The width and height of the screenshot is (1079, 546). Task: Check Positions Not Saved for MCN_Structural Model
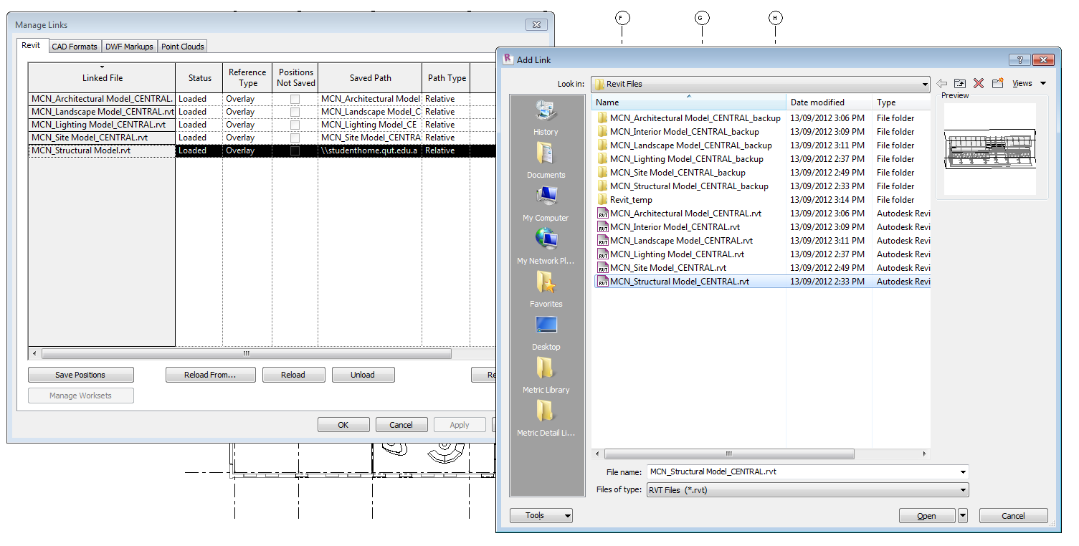coord(295,150)
